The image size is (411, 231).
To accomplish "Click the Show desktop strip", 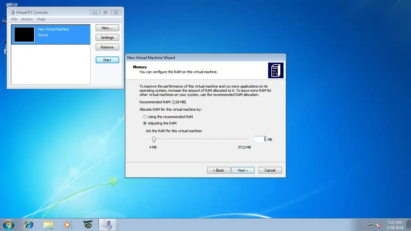I will 408,225.
